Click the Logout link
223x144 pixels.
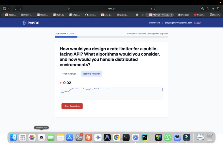point(198,23)
